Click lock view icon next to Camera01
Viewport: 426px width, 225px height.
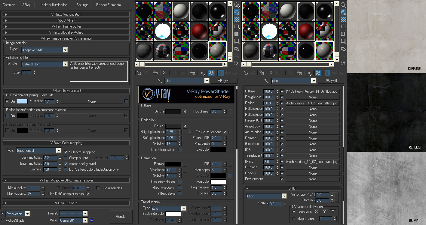pyautogui.click(x=92, y=220)
